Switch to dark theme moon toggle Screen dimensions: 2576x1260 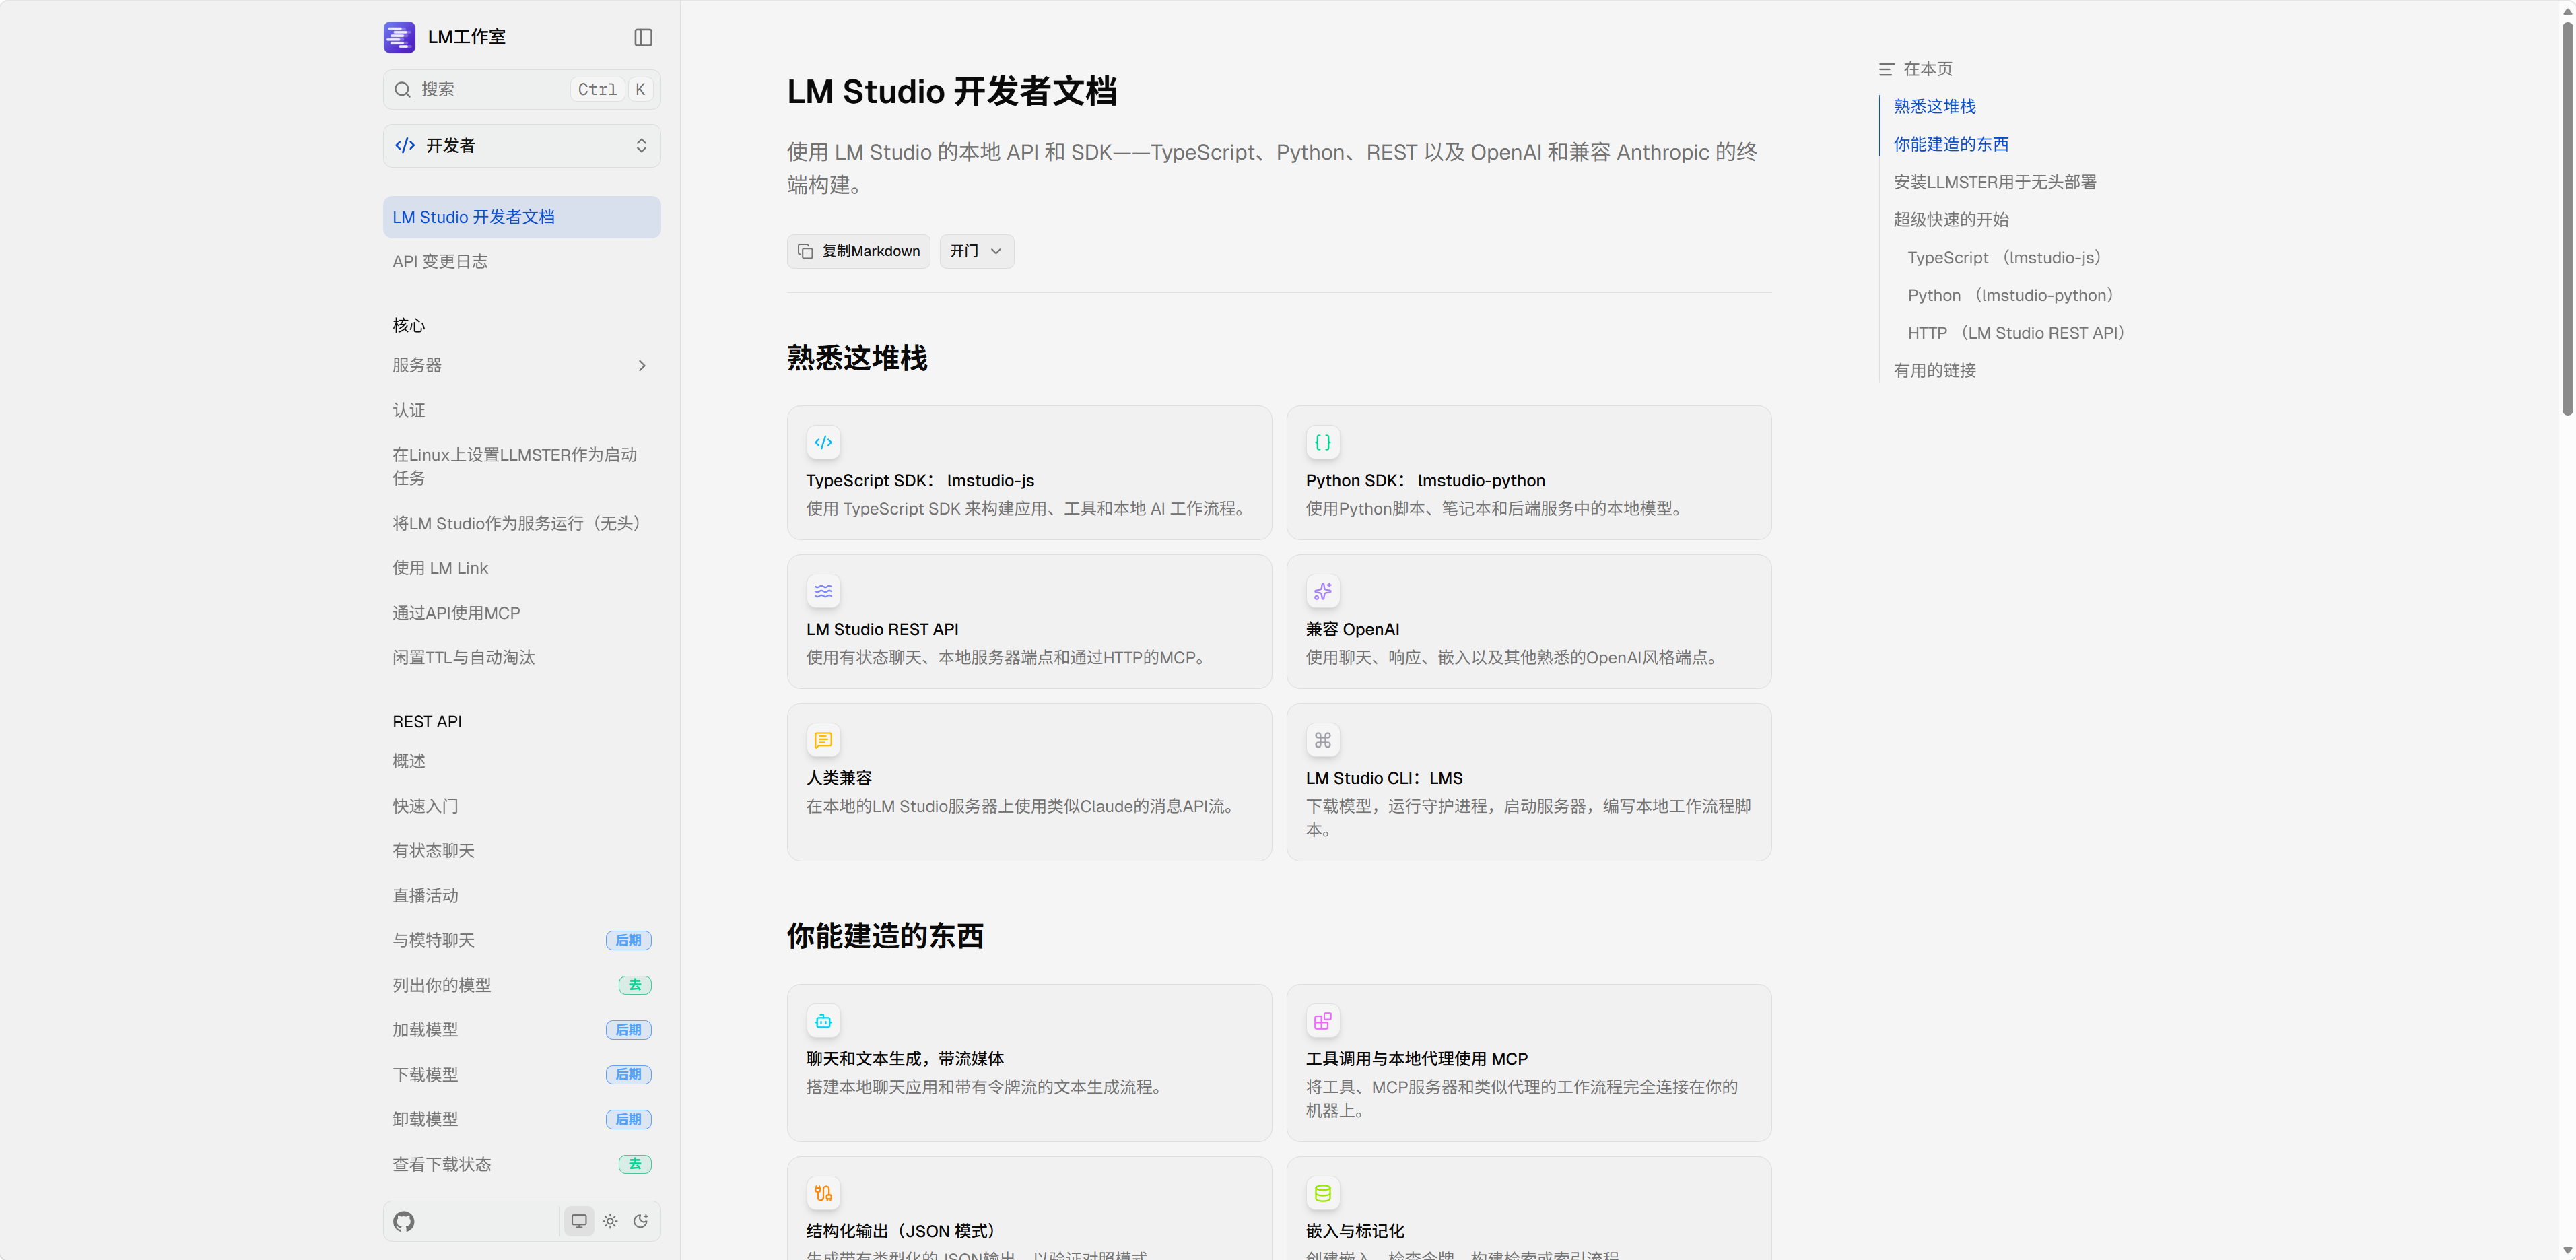641,1221
